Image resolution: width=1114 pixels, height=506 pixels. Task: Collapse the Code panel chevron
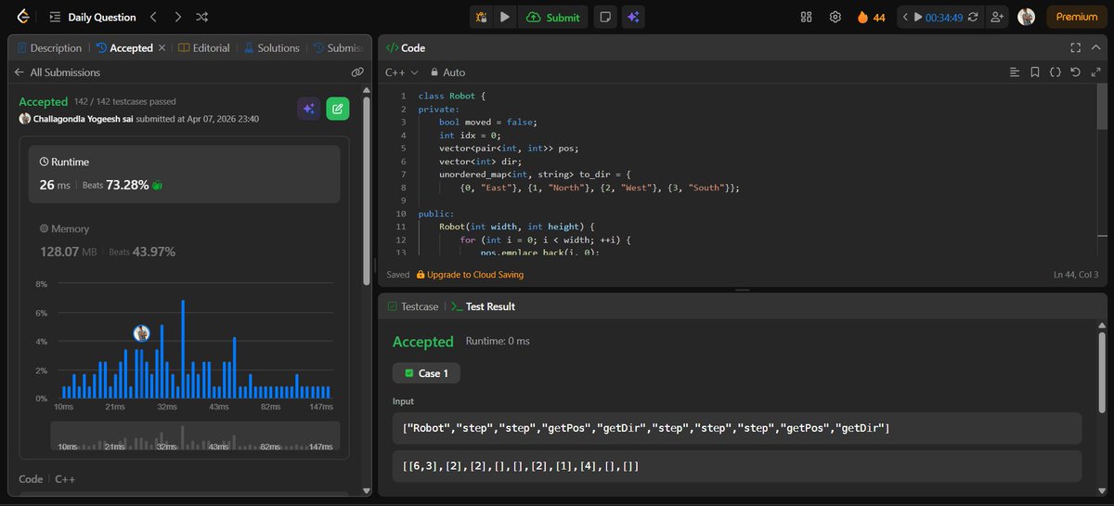click(x=1095, y=47)
